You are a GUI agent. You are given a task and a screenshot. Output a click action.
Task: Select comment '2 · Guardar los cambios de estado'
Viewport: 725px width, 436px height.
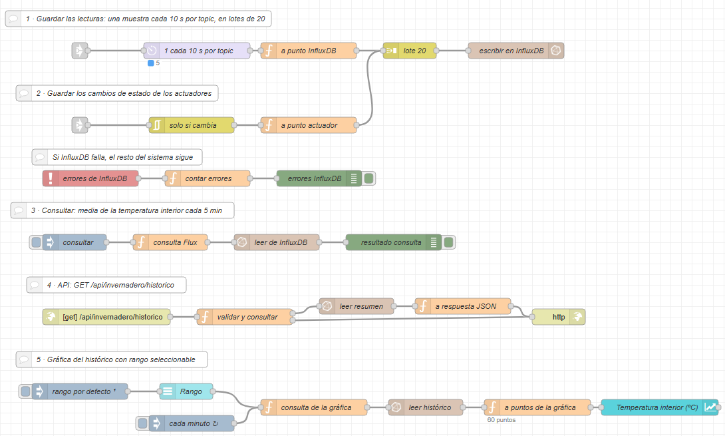pyautogui.click(x=117, y=93)
